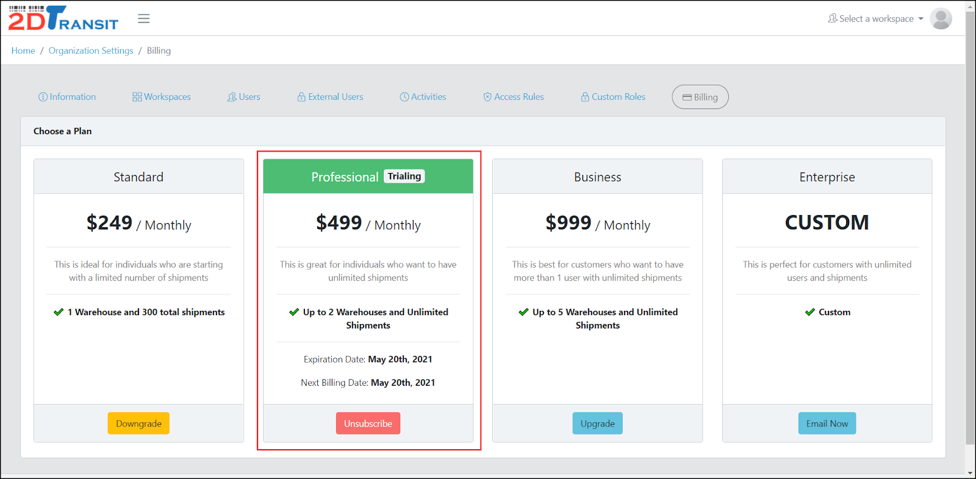Viewport: 976px width, 479px height.
Task: Click the Workspaces grid icon
Action: 137,97
